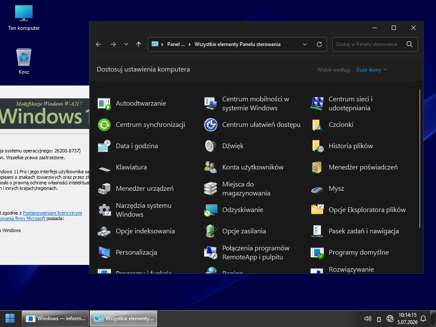
Task: Open the address bar history dropdown
Action: 305,44
